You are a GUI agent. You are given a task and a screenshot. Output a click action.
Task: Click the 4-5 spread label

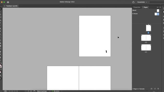pos(146,52)
